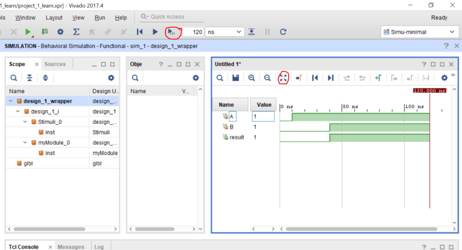Expand all in Scope panel
The image size is (462, 250).
[46, 78]
